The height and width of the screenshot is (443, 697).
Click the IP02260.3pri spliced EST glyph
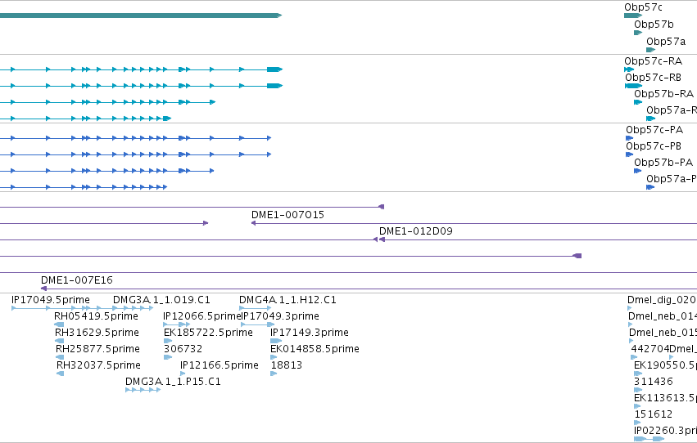point(649,440)
